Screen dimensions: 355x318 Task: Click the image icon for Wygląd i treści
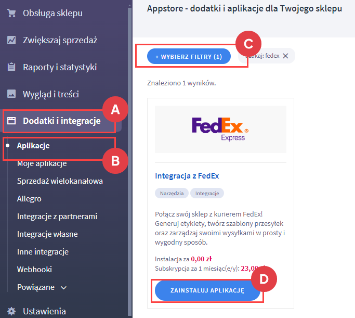pos(11,94)
